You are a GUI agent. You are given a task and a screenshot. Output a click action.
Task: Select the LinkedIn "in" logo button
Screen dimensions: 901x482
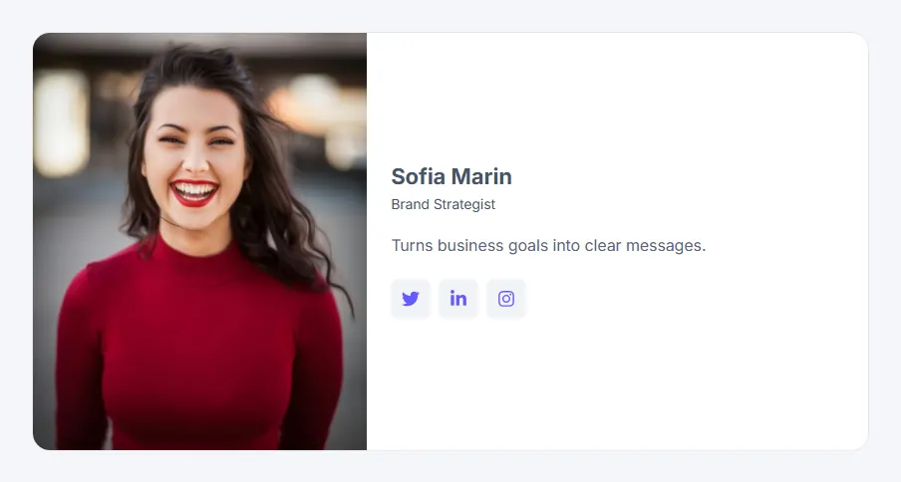[x=457, y=299]
